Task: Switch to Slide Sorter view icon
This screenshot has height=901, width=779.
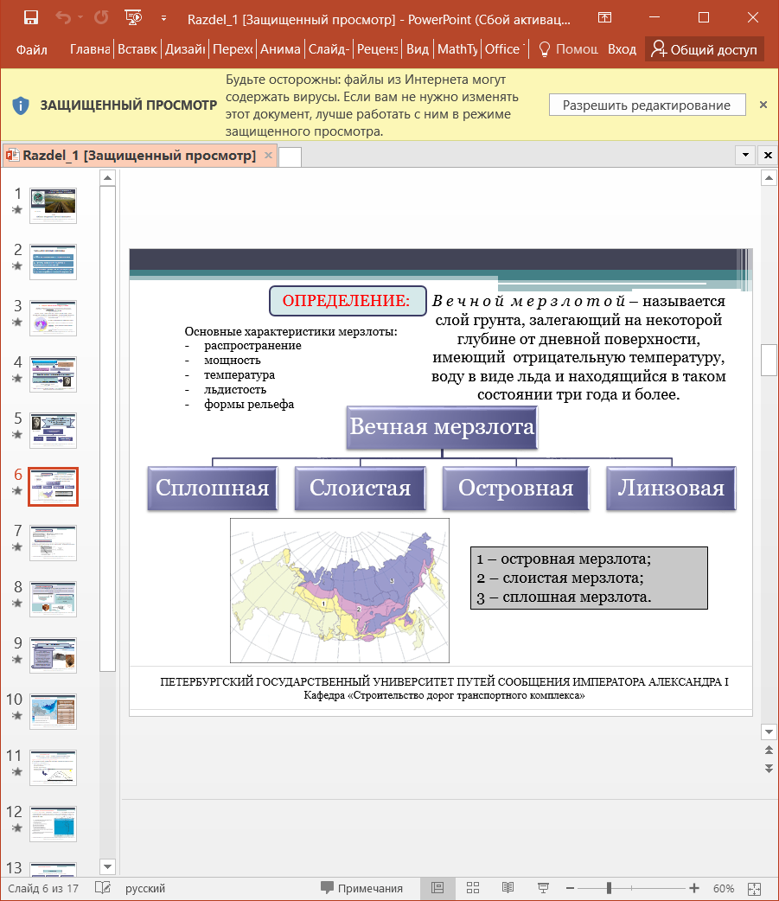Action: tap(473, 888)
